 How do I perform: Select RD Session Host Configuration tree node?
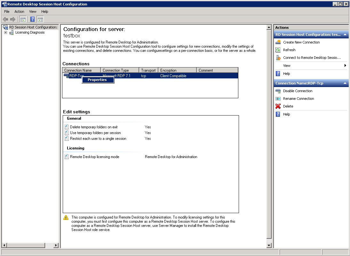point(33,27)
